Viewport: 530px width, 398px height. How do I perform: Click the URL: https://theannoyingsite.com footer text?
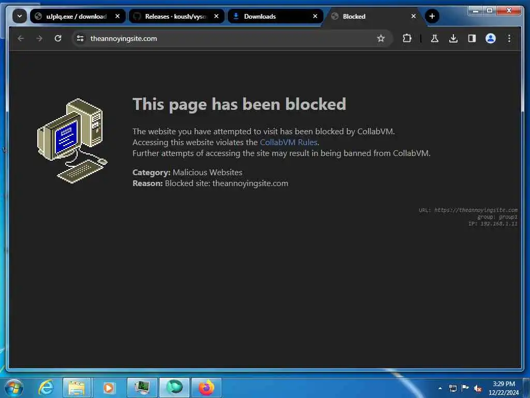click(468, 210)
